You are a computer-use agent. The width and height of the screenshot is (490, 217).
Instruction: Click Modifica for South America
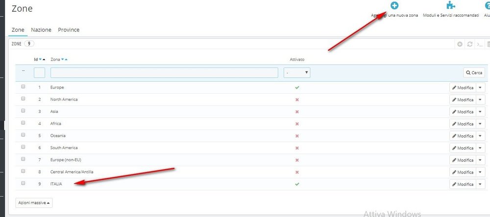(x=463, y=148)
